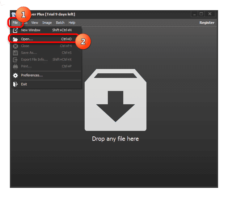Click the Ctrl+O shortcut text

66,39
